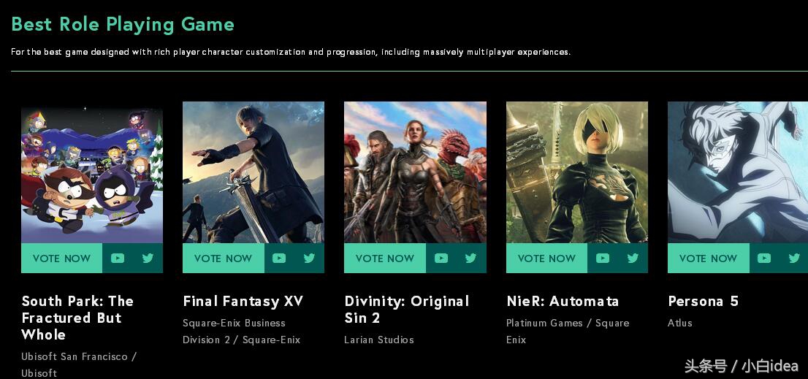Share South Park nominee on Twitter
The height and width of the screenshot is (379, 808).
point(148,258)
